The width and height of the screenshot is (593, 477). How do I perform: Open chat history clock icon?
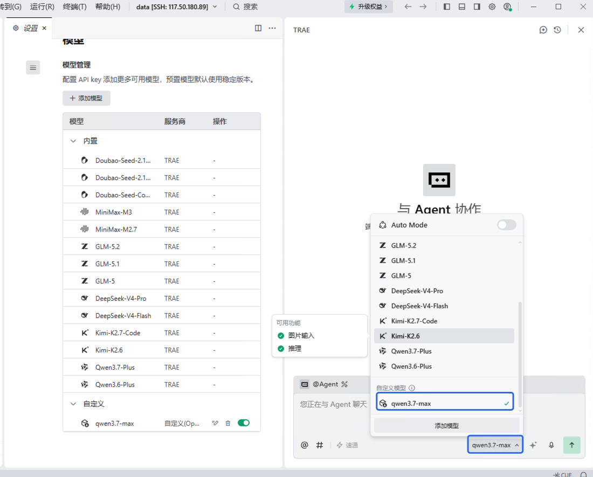[x=557, y=30]
